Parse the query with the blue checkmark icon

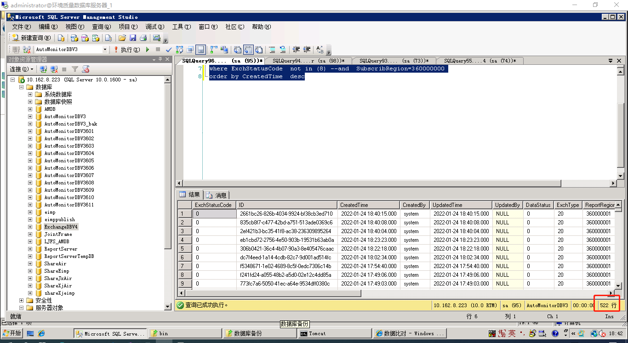coord(168,49)
